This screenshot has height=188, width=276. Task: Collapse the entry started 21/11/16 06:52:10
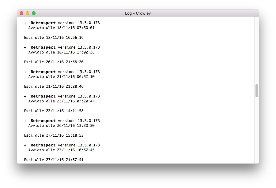(25, 72)
